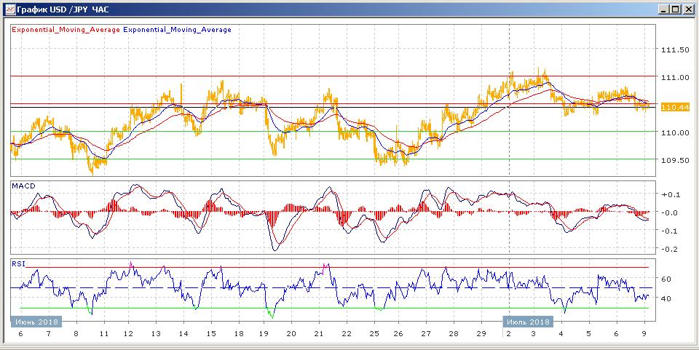Click the blue Exponential_Moving_Average legend label
The image size is (699, 350).
click(x=177, y=30)
